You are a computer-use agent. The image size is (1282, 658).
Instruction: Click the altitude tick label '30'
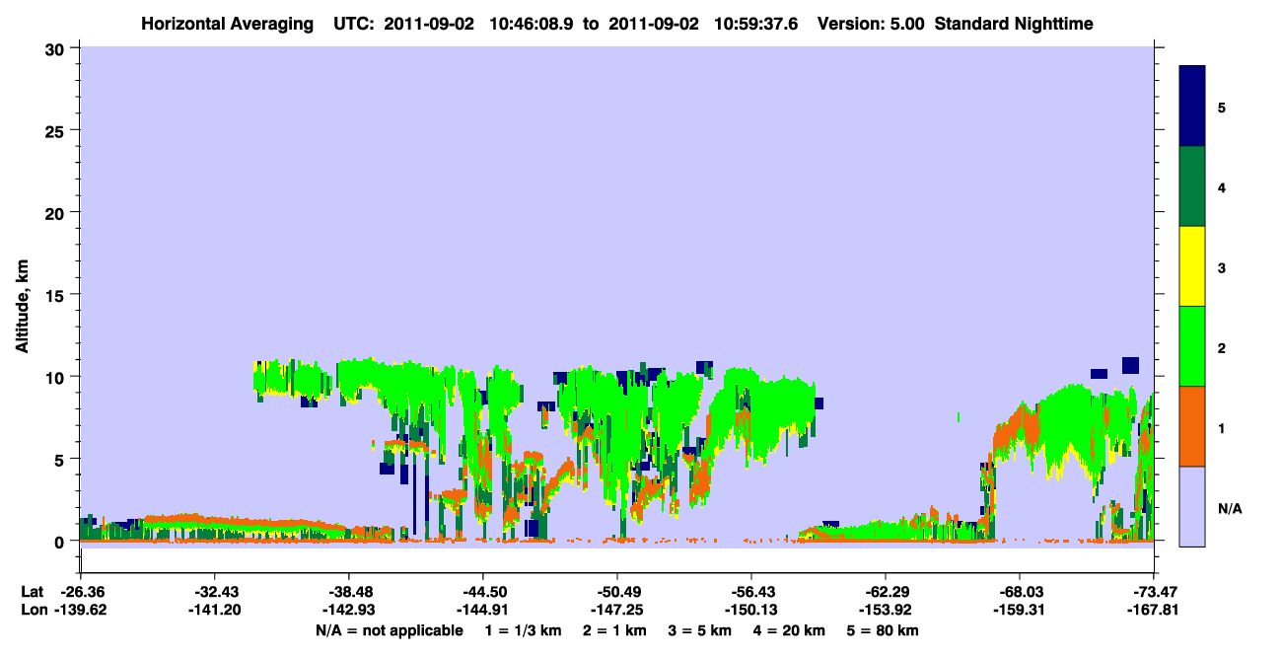click(57, 48)
